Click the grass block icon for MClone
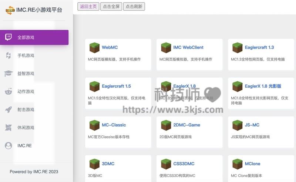The image size is (296, 182). (x=237, y=164)
